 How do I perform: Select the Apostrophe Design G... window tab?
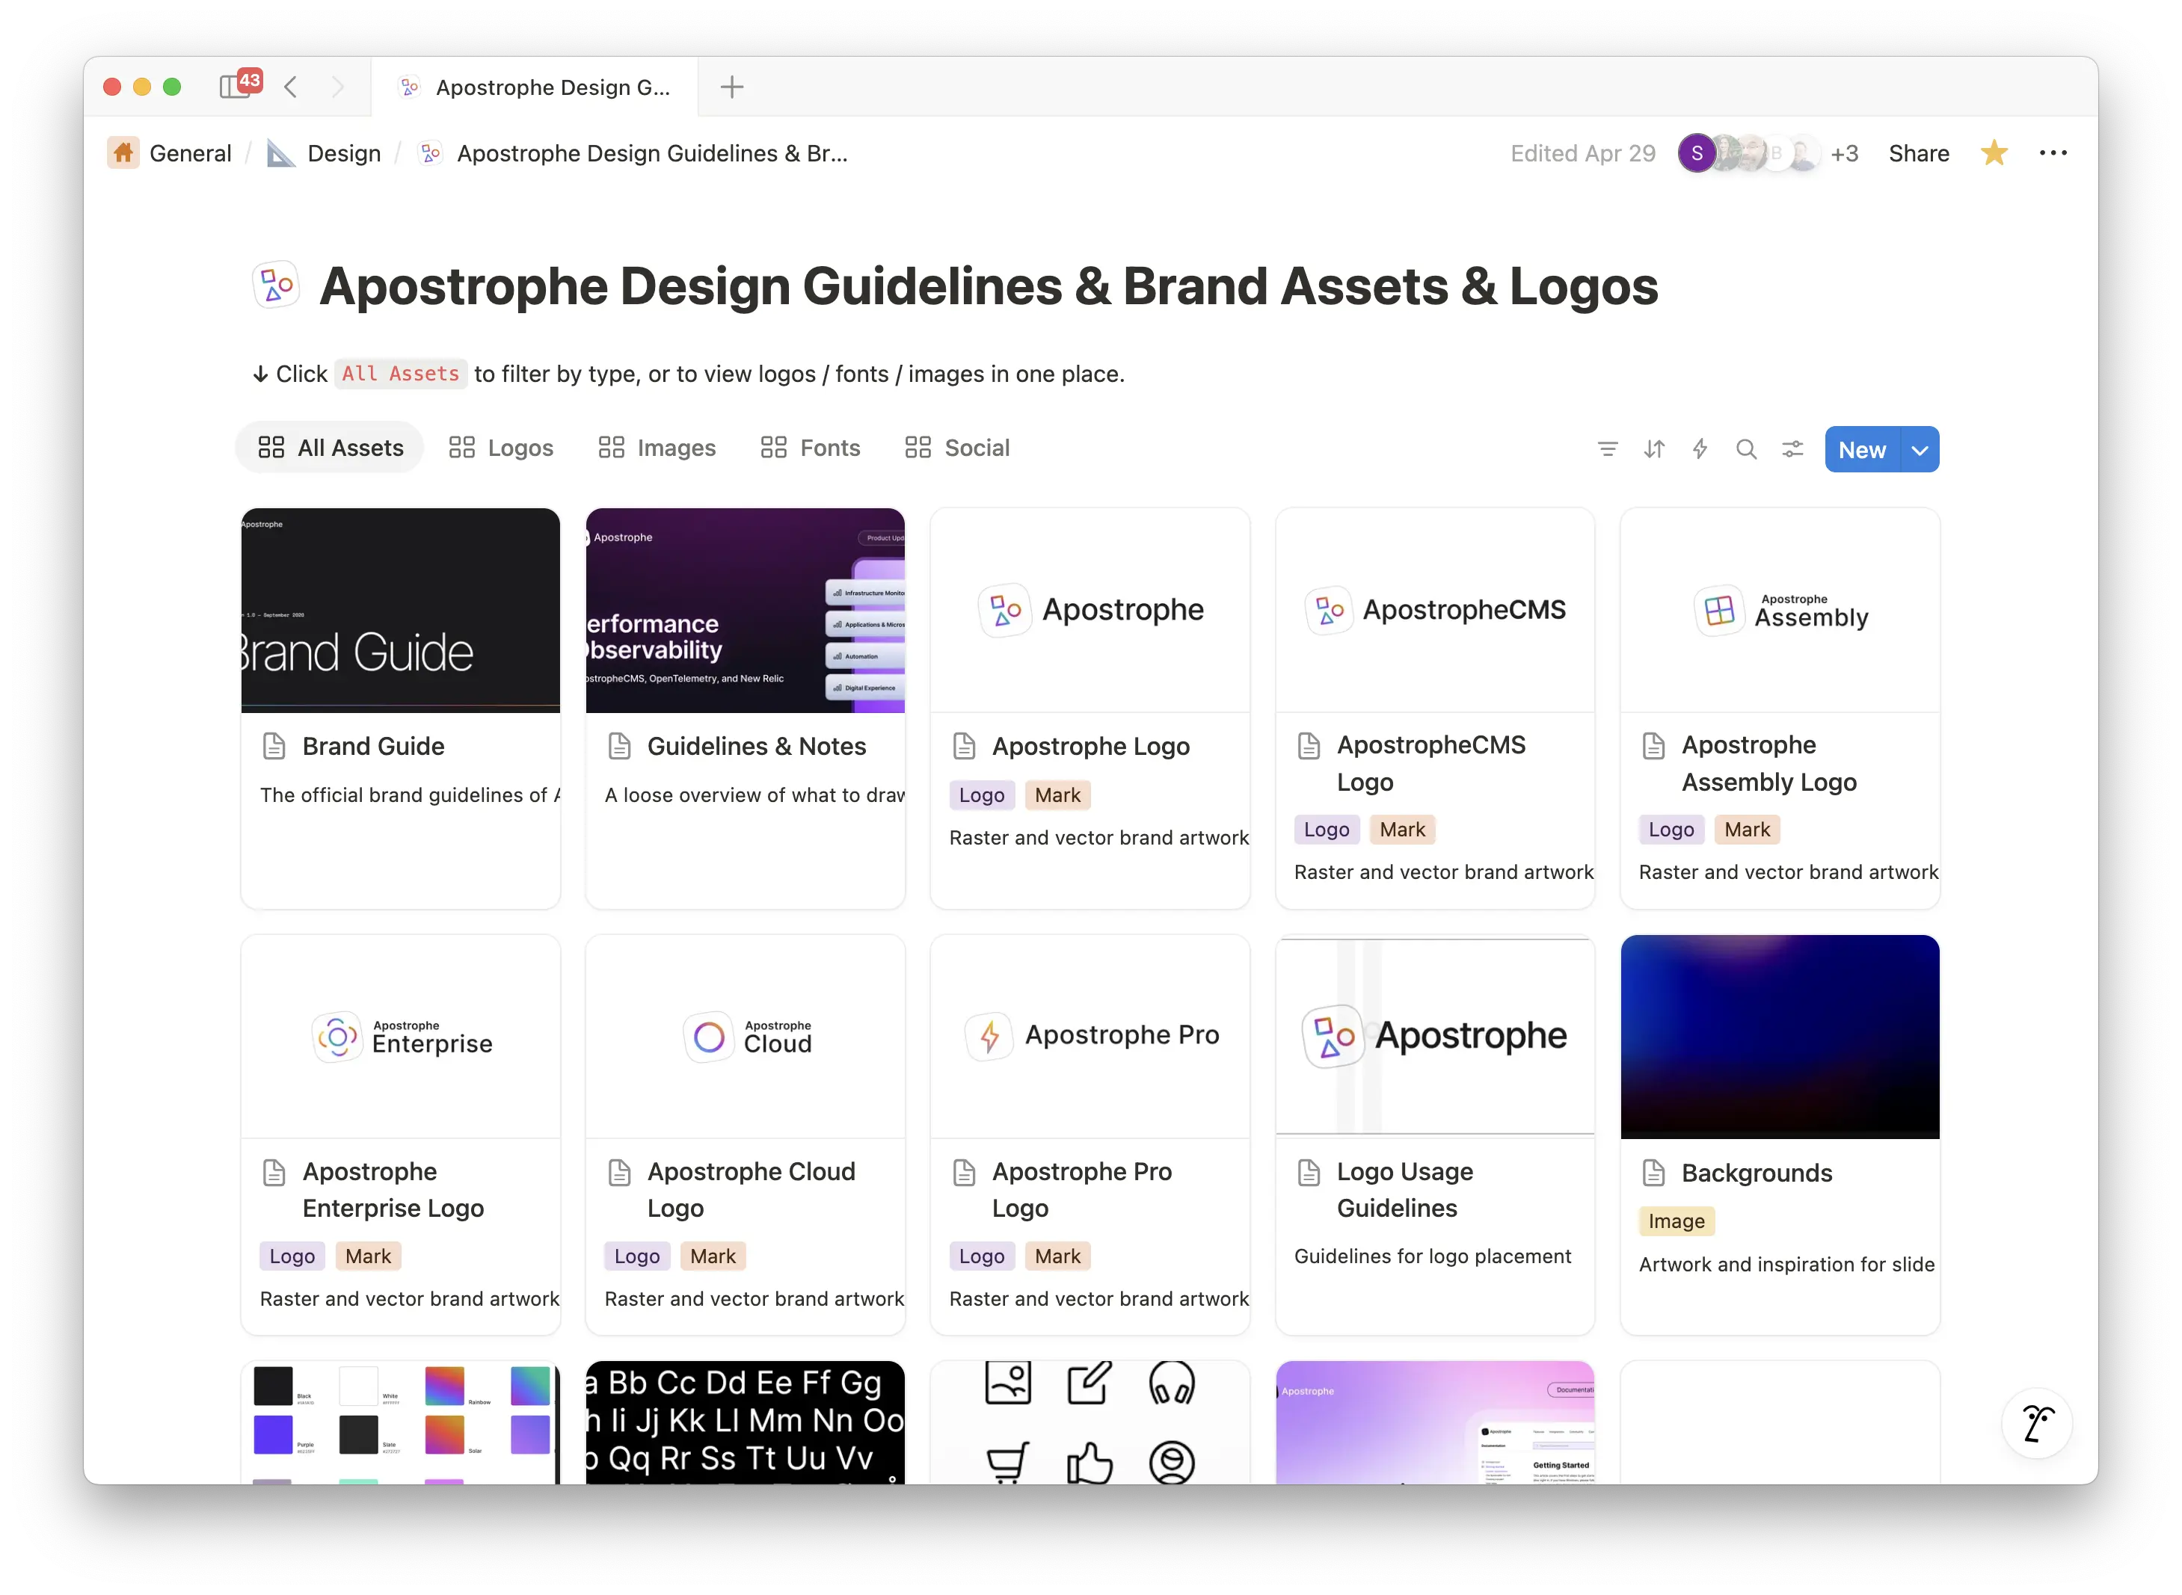535,87
